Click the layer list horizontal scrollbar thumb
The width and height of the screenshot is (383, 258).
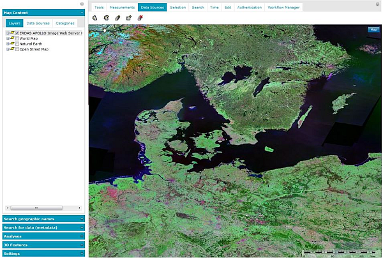point(36,208)
